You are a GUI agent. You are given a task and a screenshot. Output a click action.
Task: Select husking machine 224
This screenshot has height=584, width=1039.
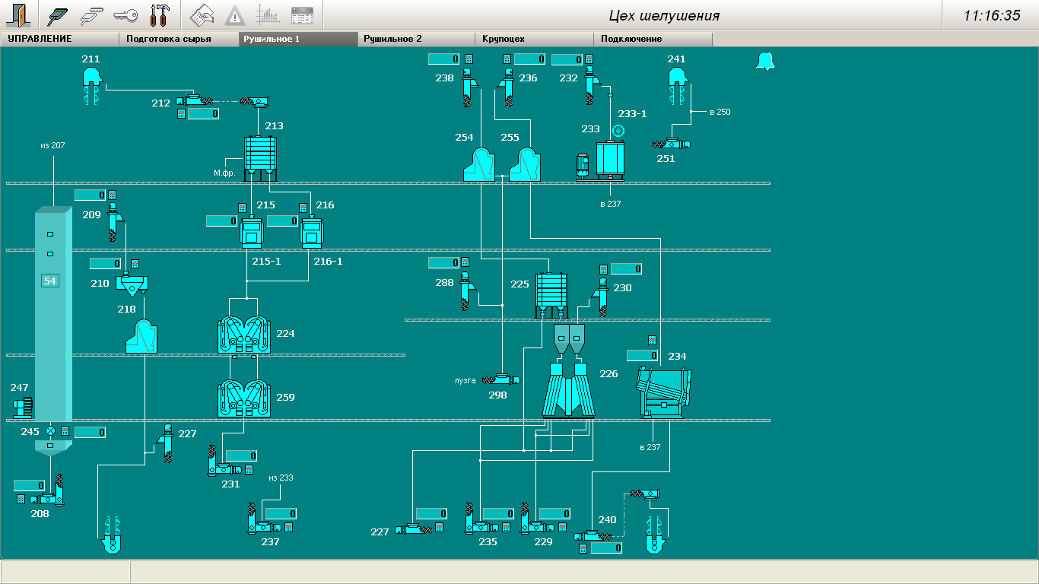pos(243,335)
